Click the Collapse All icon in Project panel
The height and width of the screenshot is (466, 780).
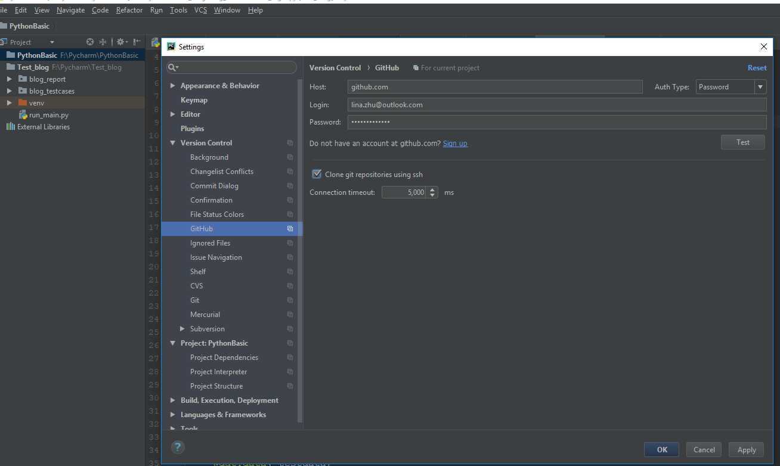click(103, 42)
